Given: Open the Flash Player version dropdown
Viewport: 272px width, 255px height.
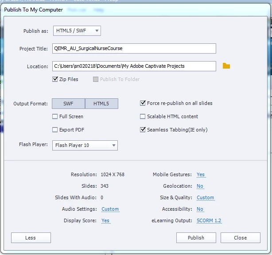Looking at the screenshot, I should click(85, 145).
